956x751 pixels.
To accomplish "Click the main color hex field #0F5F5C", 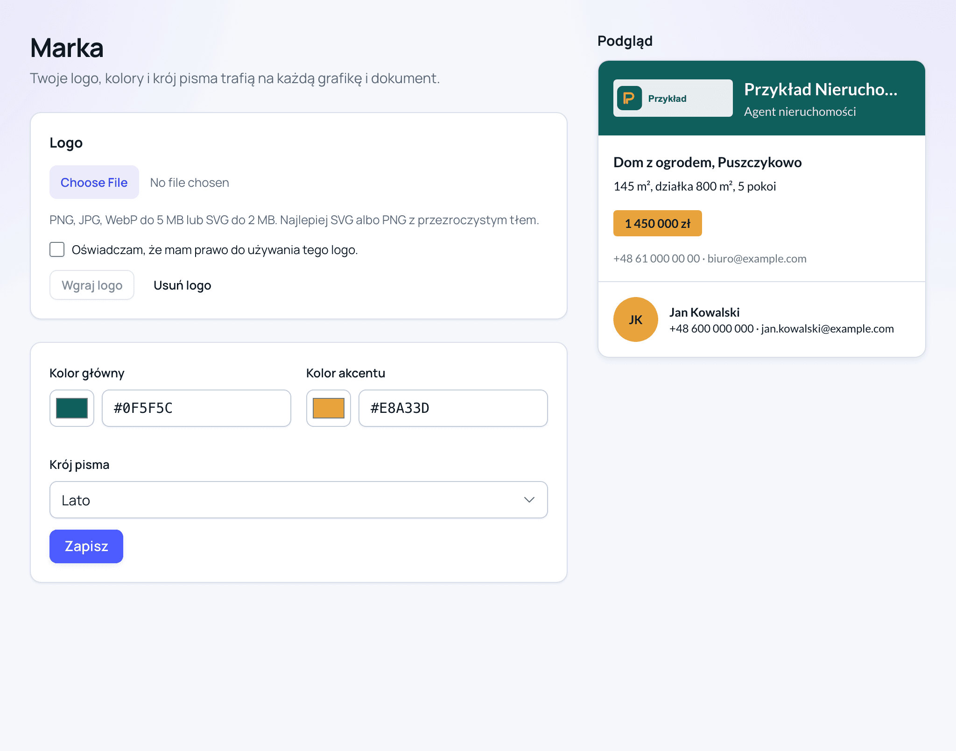I will coord(197,408).
